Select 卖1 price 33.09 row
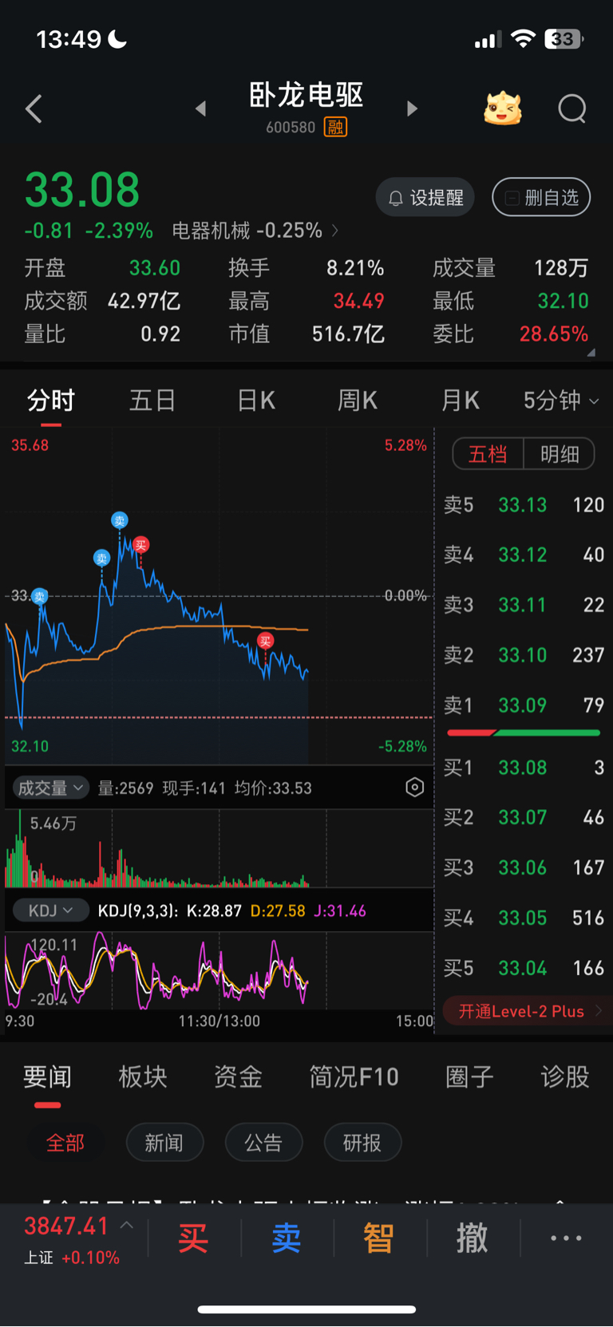This screenshot has height=1327, width=613. click(x=524, y=705)
